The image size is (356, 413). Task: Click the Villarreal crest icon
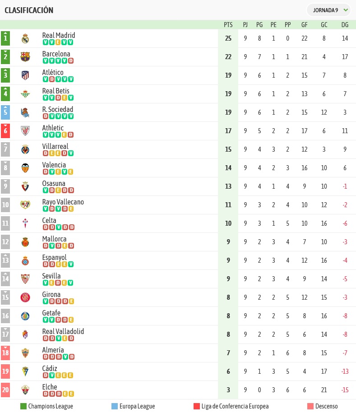point(25,149)
